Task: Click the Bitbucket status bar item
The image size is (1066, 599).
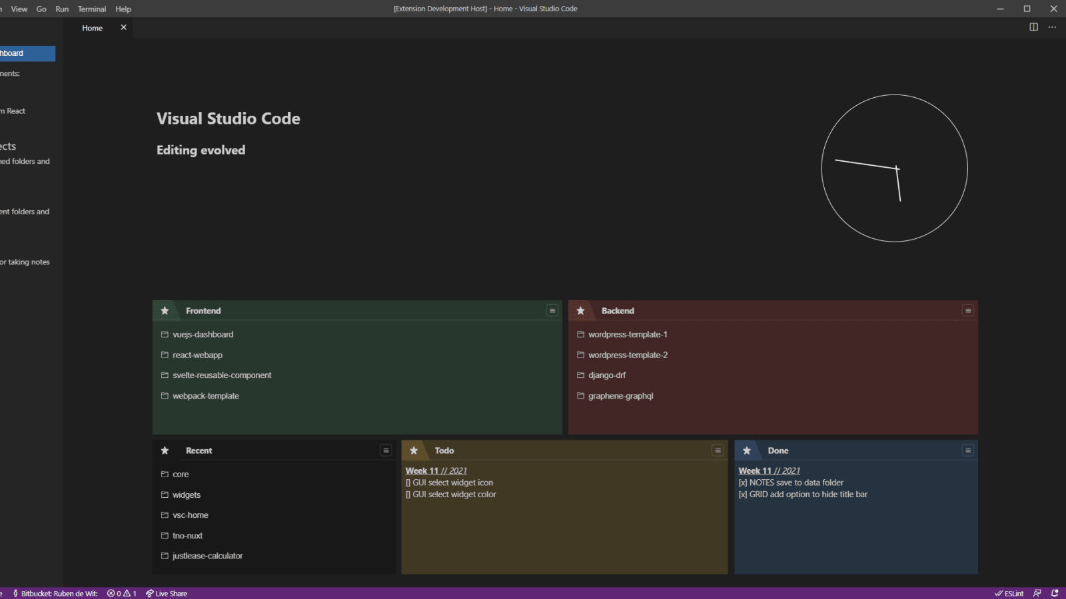Action: click(55, 594)
